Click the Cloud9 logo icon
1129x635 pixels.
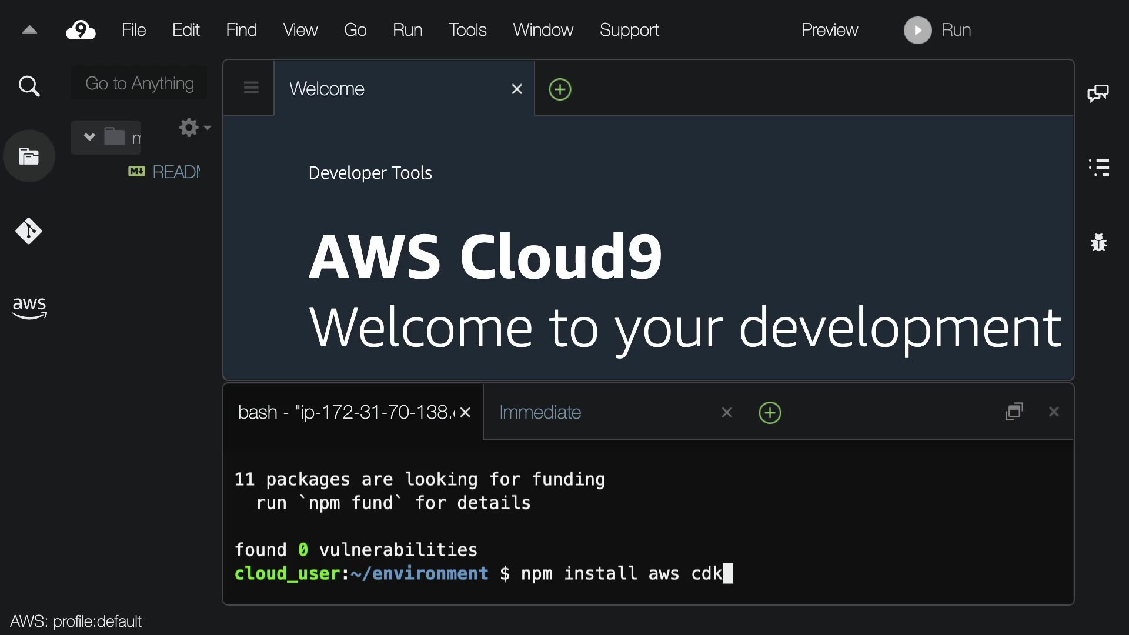click(x=81, y=30)
